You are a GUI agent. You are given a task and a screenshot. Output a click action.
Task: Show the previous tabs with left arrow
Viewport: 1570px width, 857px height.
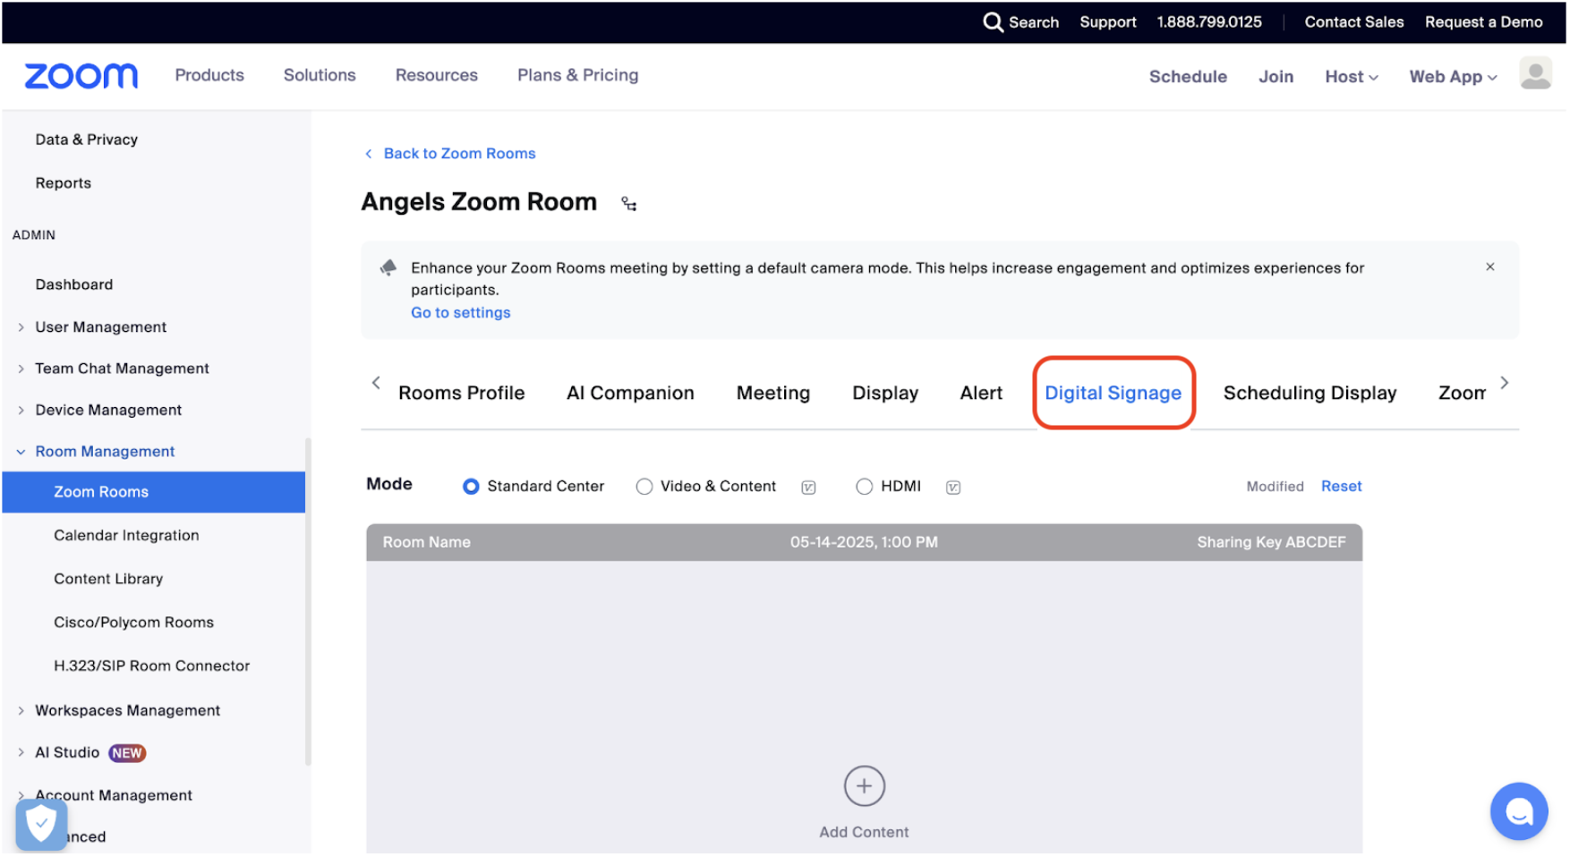coord(376,383)
